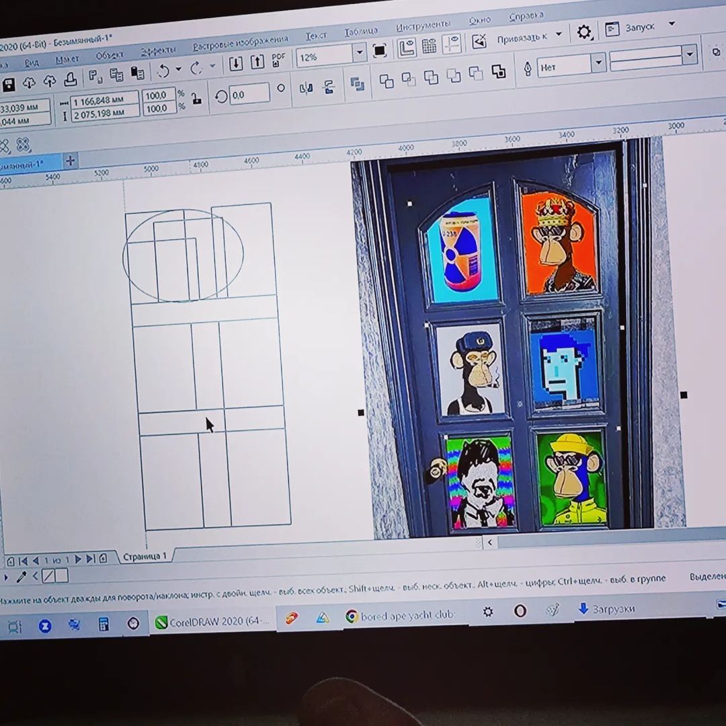
Task: Click the Publish to PDF icon
Action: point(278,60)
